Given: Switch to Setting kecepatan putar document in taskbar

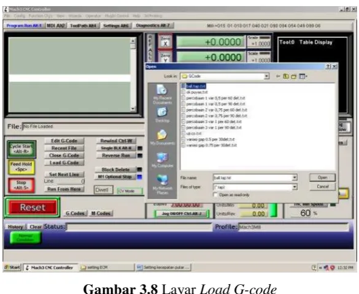Looking at the screenshot, I should [163, 267].
